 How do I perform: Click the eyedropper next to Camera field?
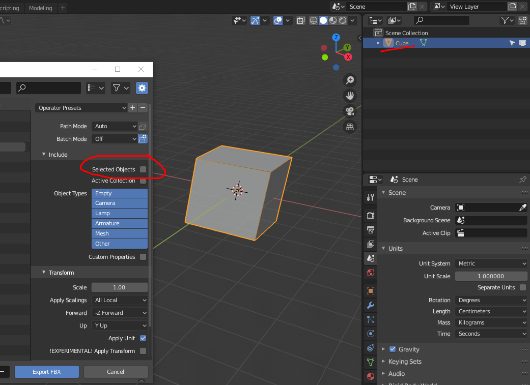tap(522, 208)
